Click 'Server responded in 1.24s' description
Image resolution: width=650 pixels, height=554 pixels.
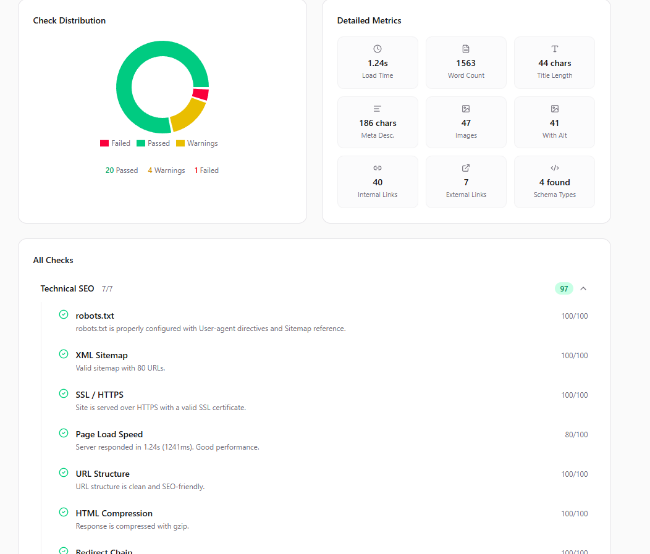(x=167, y=447)
